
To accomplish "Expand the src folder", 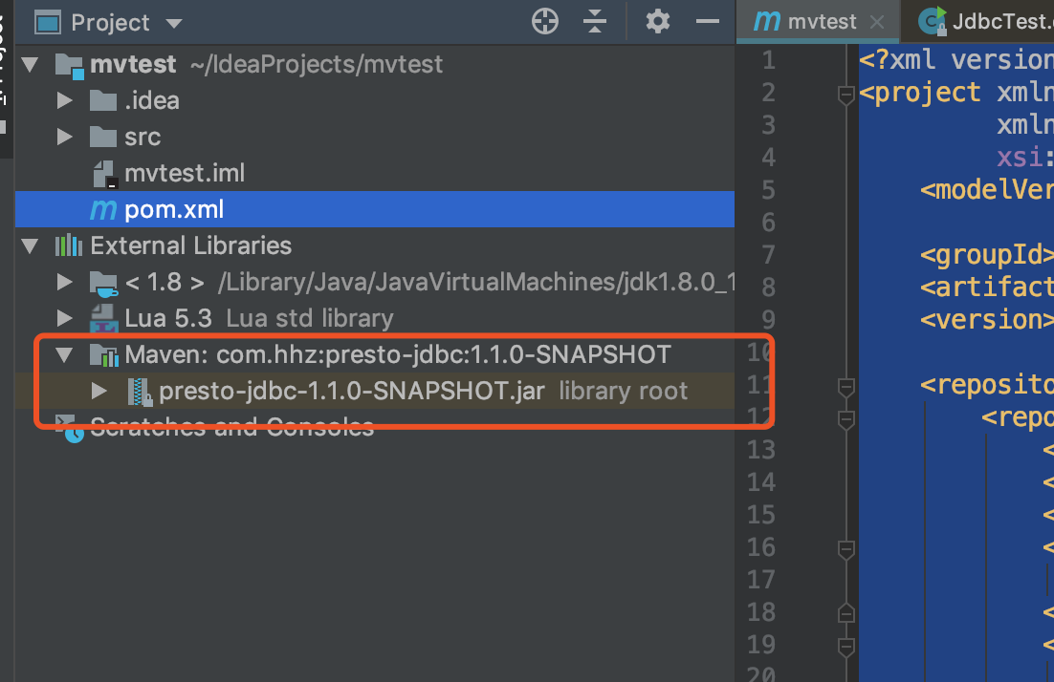I will point(64,137).
